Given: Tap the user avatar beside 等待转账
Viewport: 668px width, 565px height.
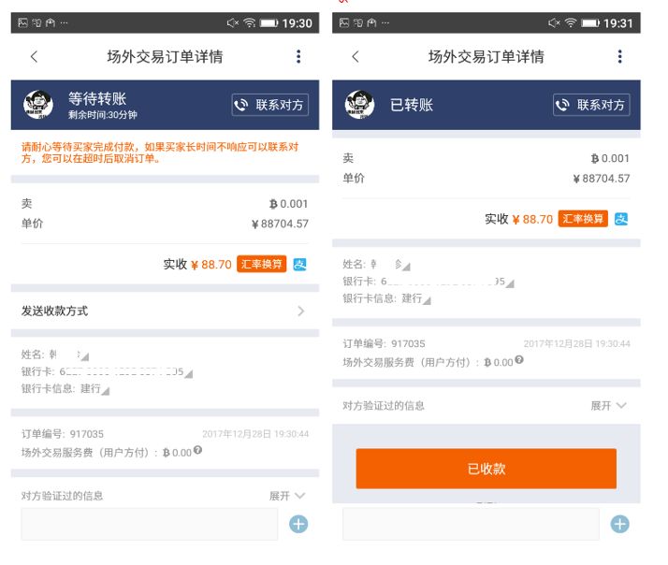Looking at the screenshot, I should (38, 105).
